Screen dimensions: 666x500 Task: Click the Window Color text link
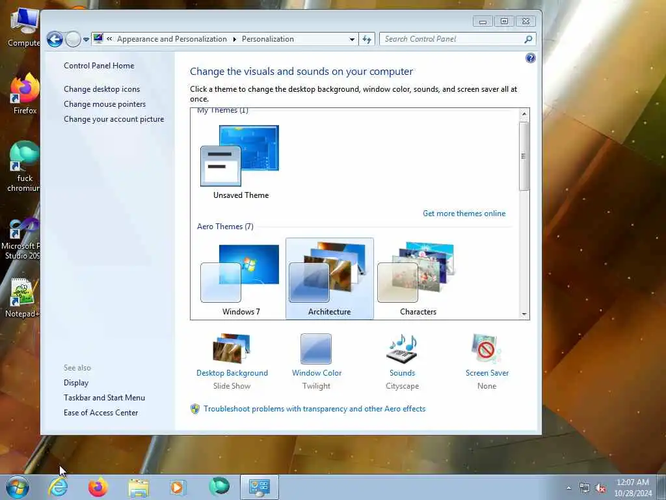pos(317,373)
